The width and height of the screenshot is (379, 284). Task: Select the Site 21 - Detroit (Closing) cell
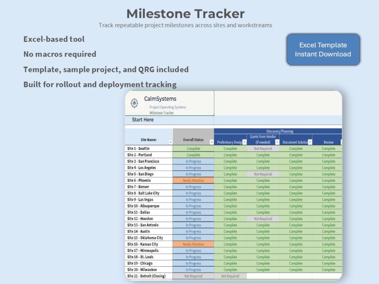click(149, 276)
